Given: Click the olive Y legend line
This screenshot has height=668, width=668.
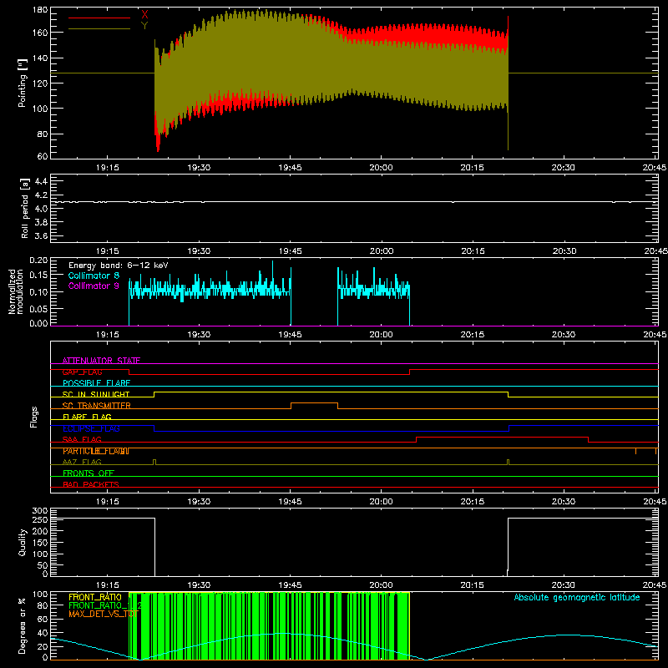Looking at the screenshot, I should pyautogui.click(x=99, y=28).
